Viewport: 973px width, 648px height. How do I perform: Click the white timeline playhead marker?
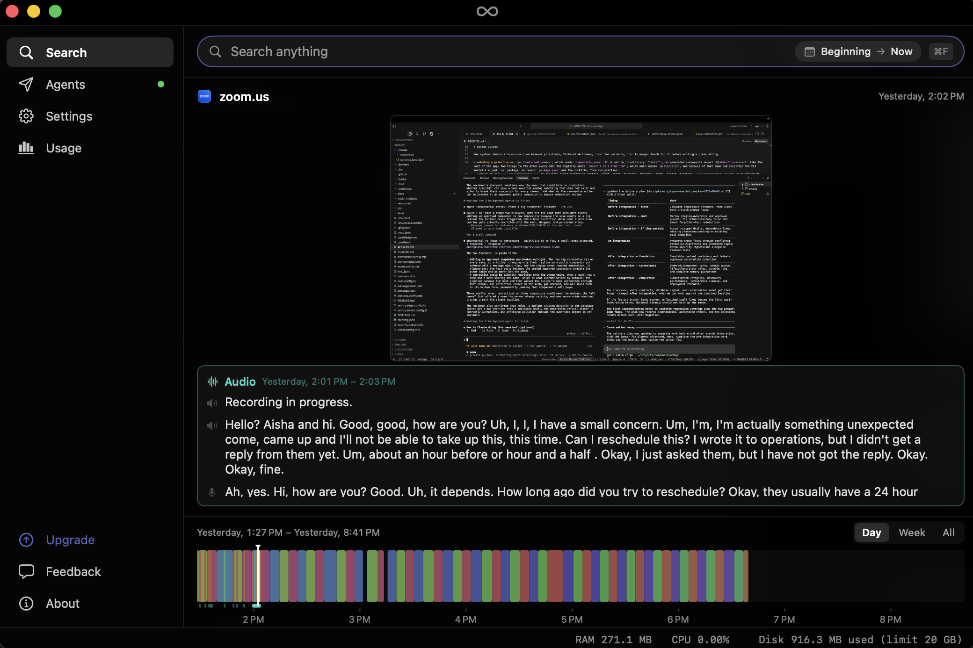pos(257,575)
